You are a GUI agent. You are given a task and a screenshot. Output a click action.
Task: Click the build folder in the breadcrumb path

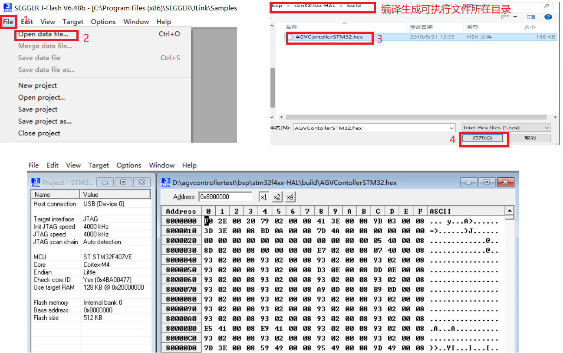[354, 6]
